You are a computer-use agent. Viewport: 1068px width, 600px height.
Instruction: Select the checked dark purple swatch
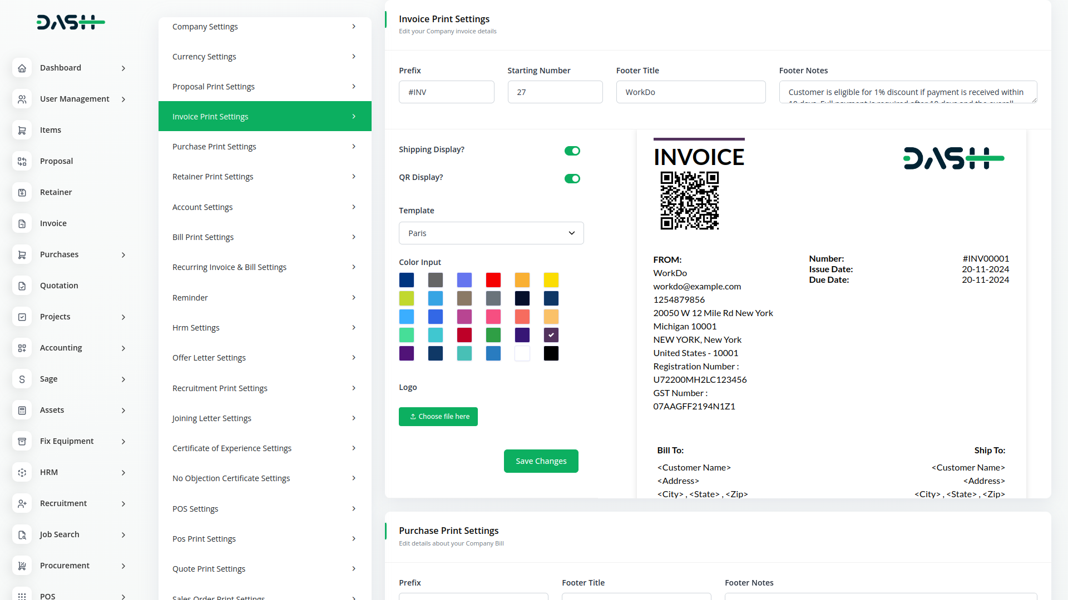(x=551, y=335)
